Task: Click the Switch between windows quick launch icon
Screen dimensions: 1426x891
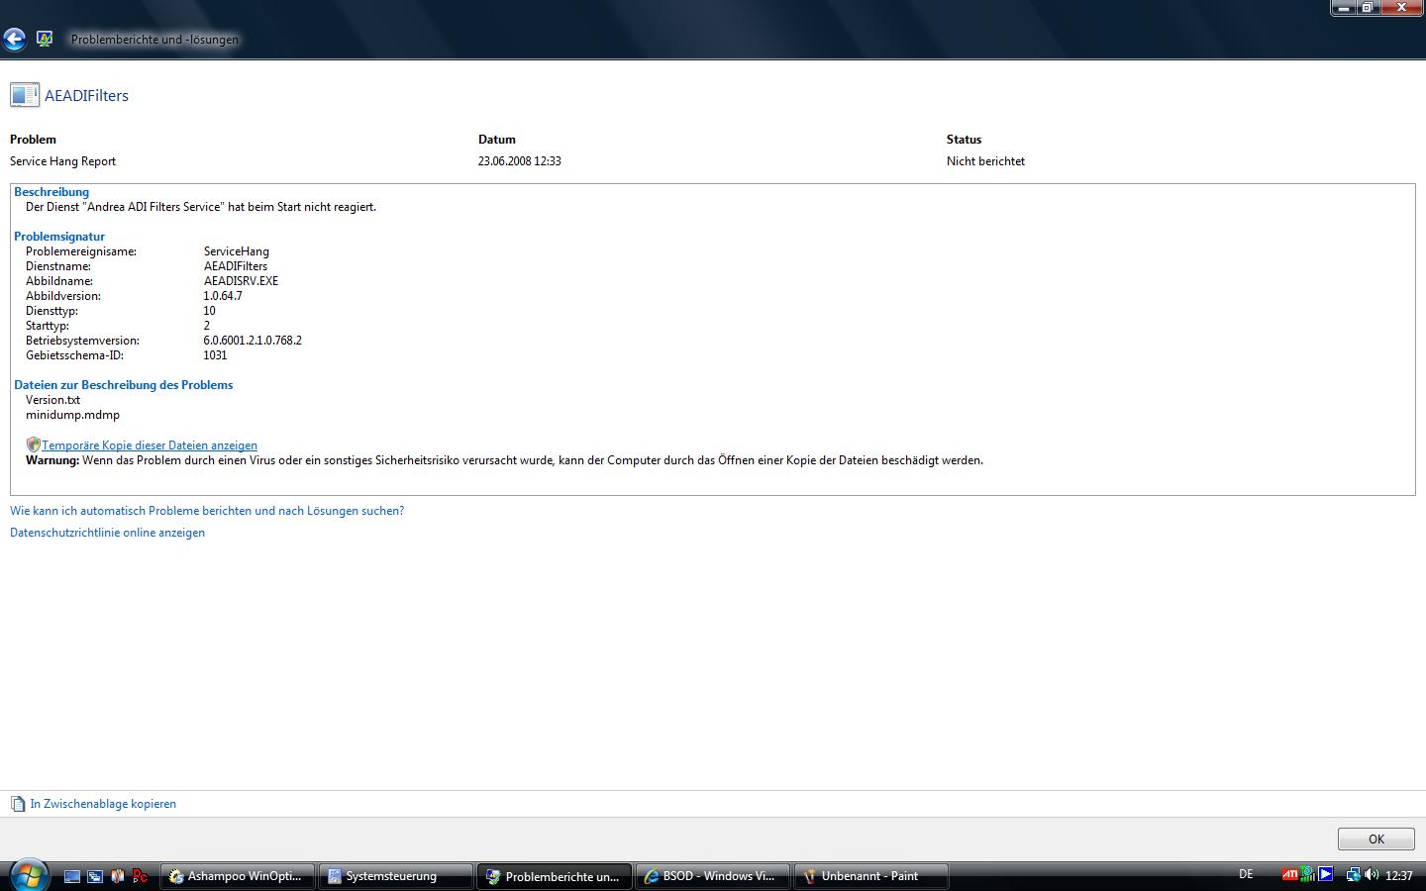Action: (95, 876)
